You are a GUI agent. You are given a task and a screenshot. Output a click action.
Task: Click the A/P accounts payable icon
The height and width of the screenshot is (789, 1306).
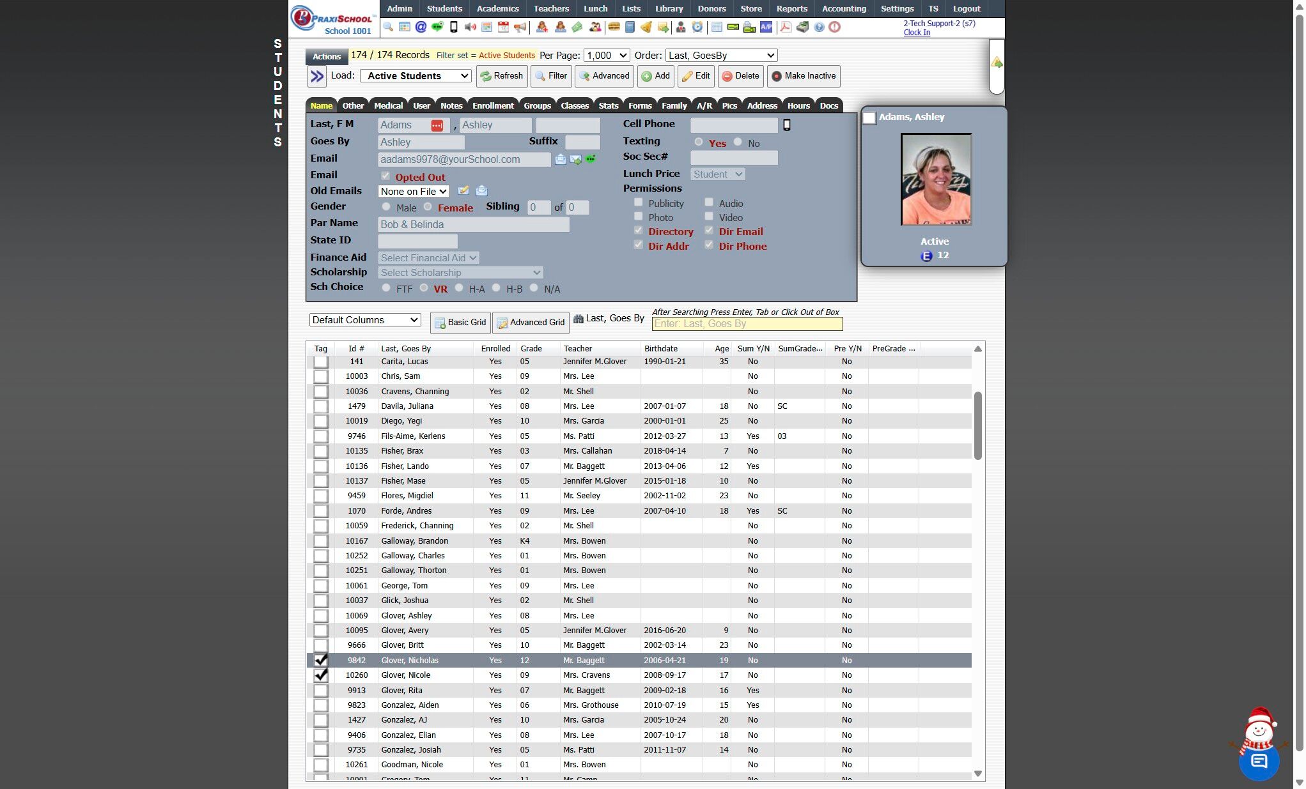coord(766,27)
